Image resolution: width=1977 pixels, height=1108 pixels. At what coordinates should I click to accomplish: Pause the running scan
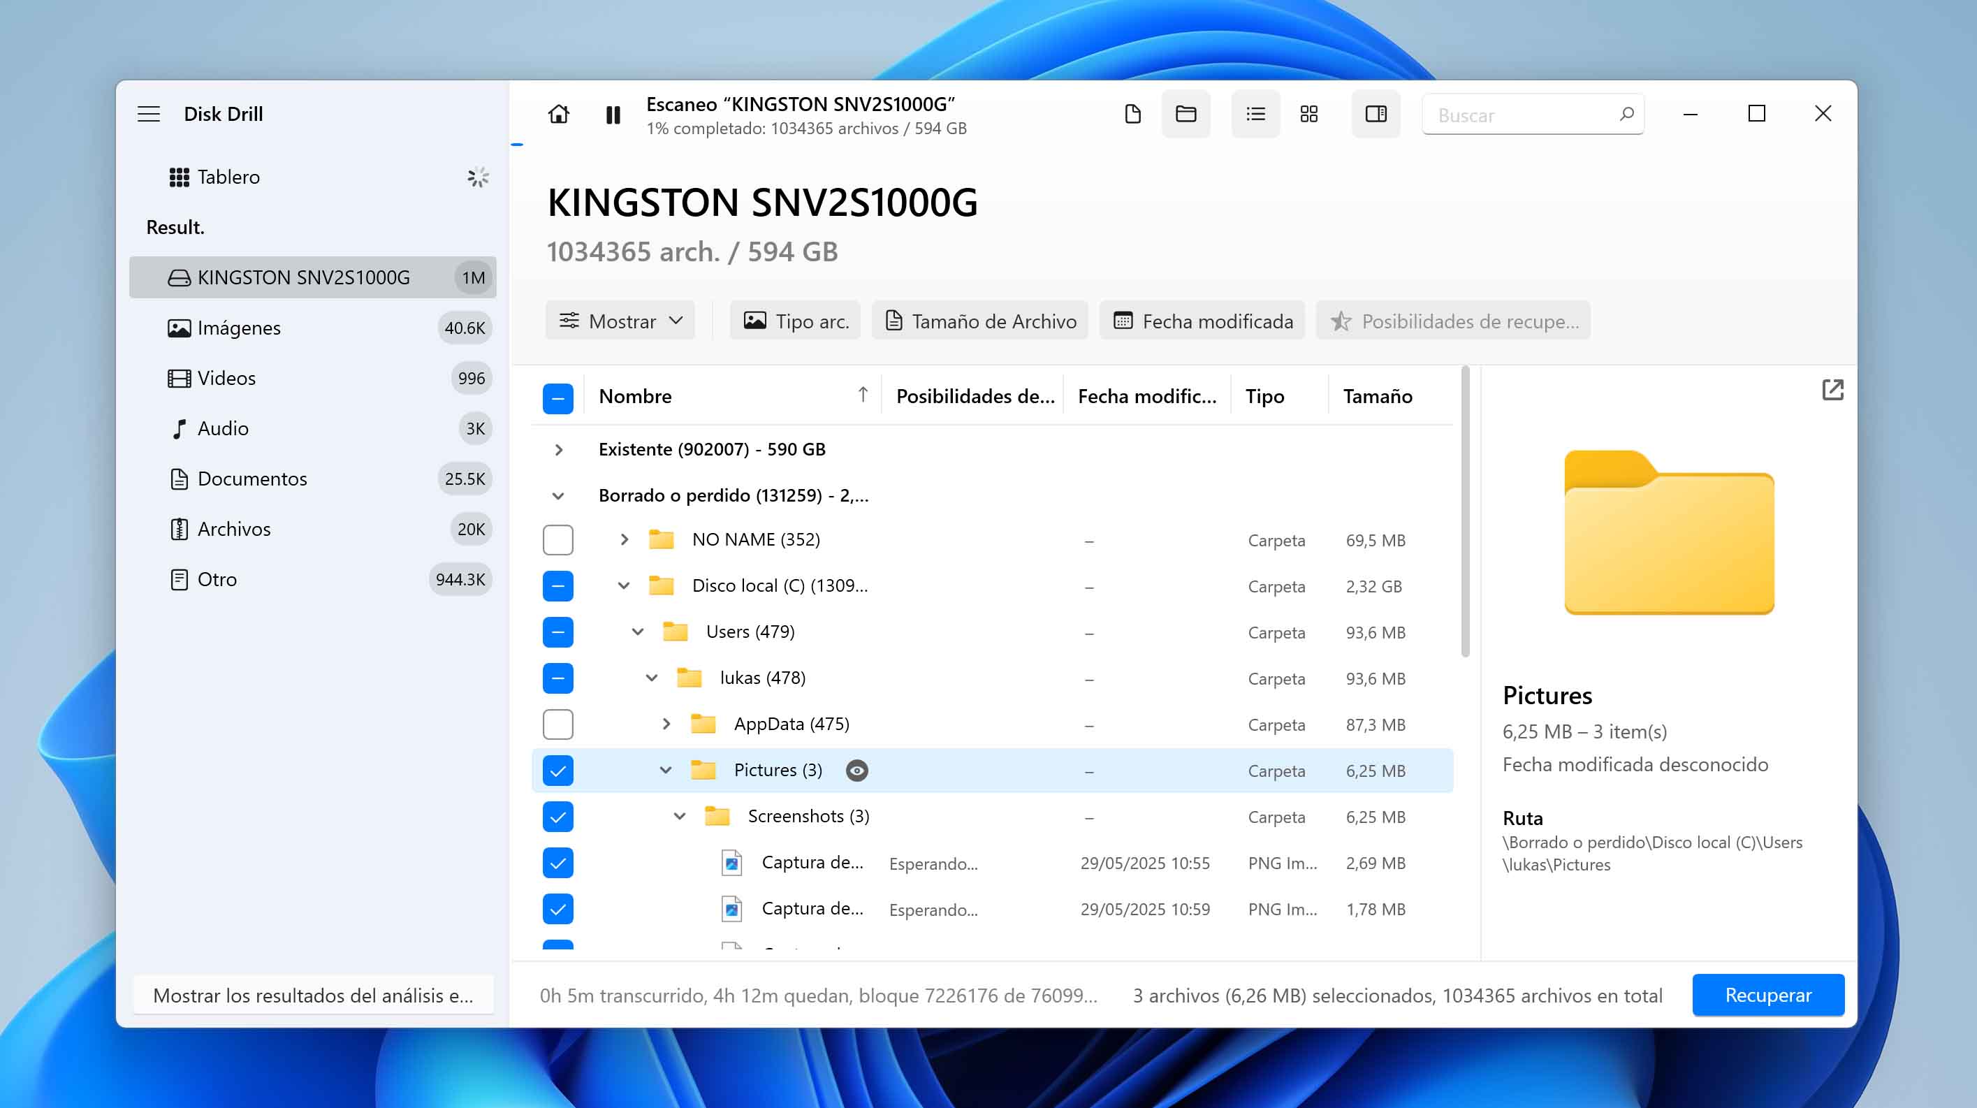click(613, 115)
